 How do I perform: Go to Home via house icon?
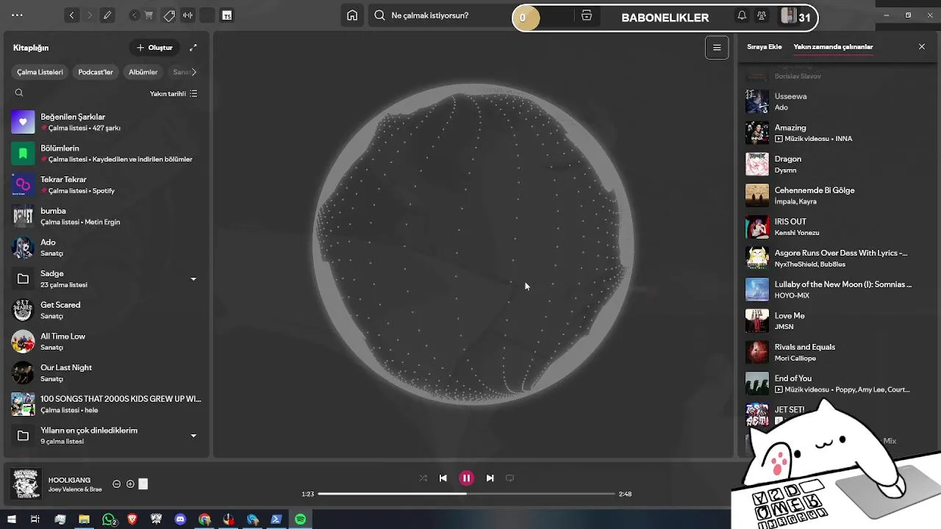352,15
